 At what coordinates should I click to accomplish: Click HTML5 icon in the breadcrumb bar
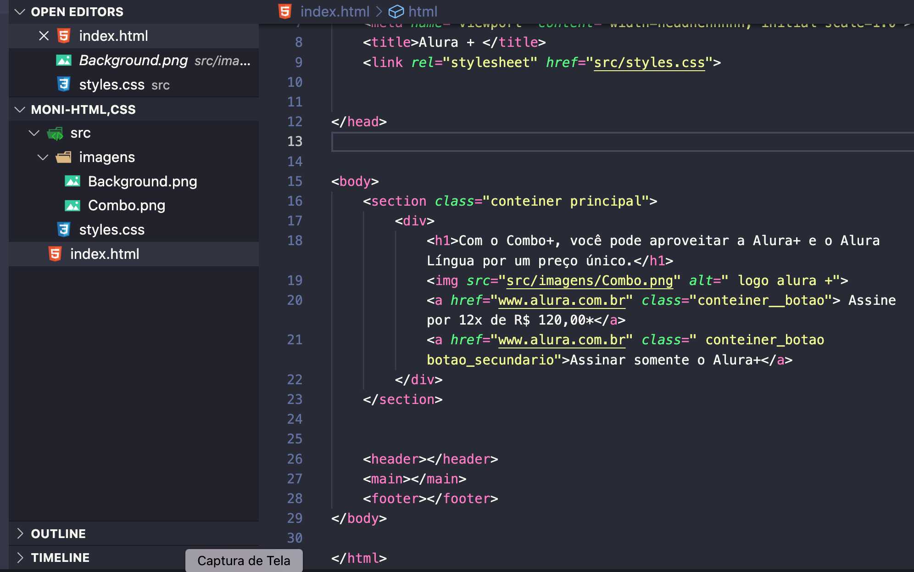point(285,11)
